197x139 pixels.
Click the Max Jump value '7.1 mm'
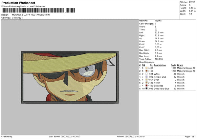coord(159,56)
